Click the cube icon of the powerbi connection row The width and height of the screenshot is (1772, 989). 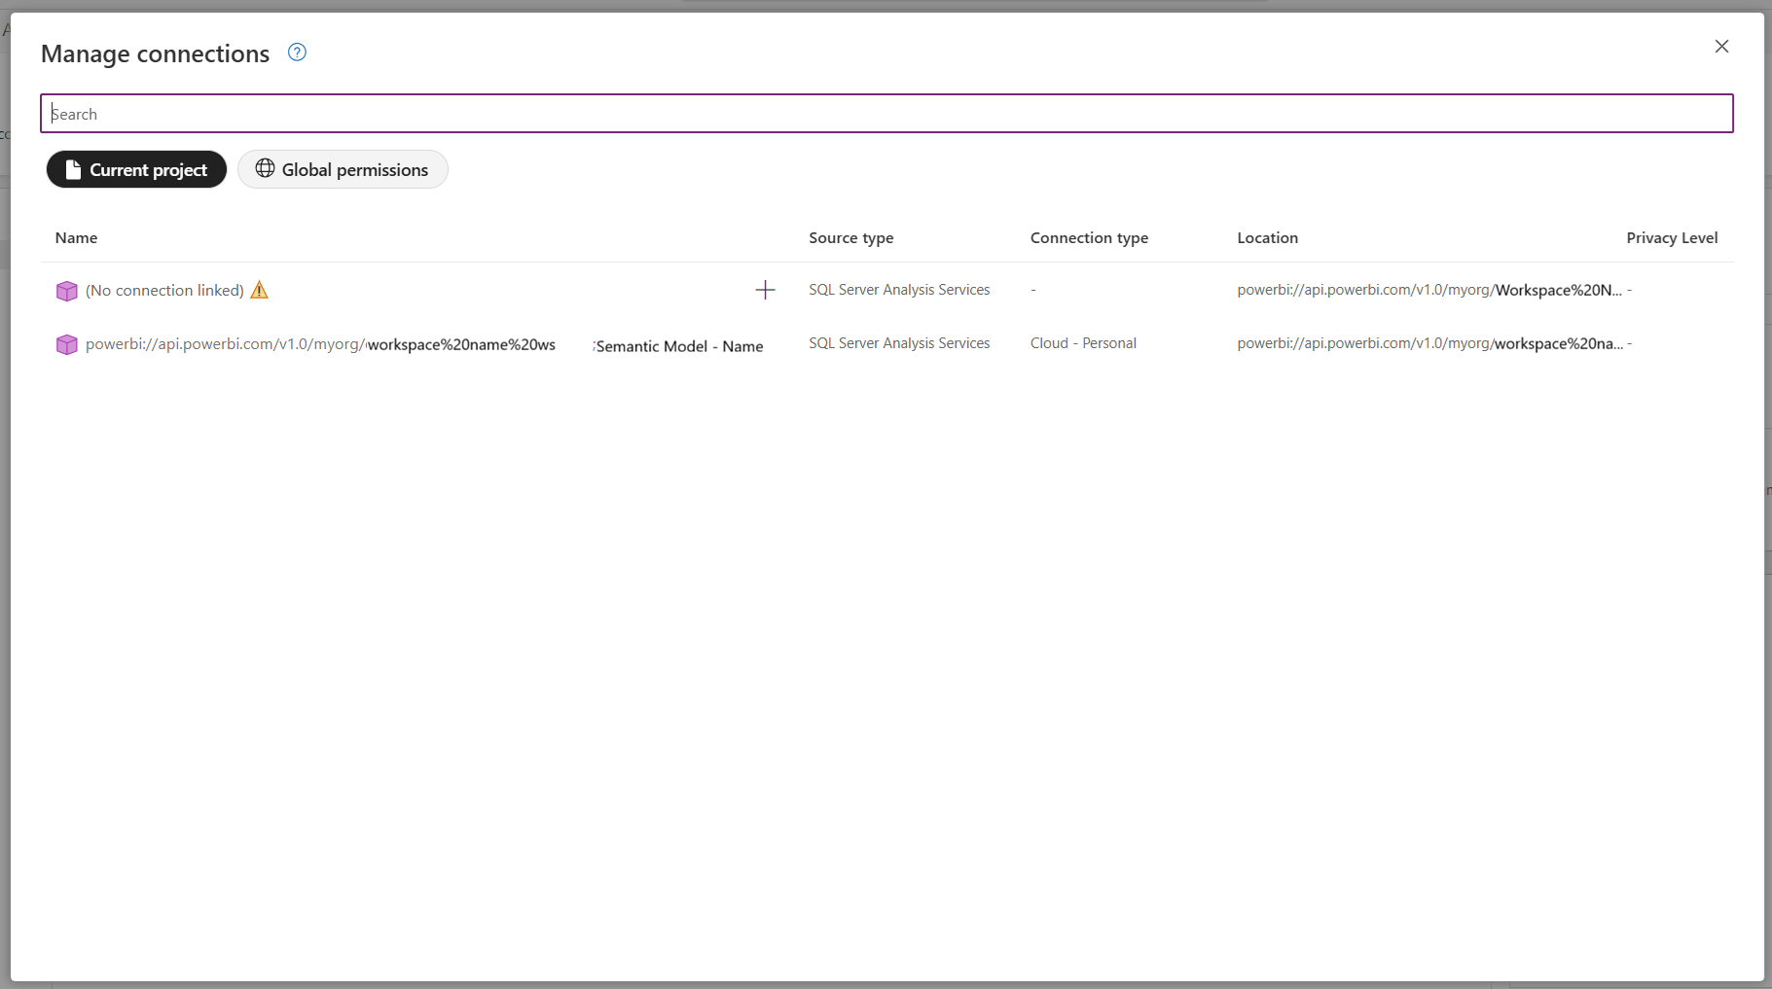(x=66, y=344)
